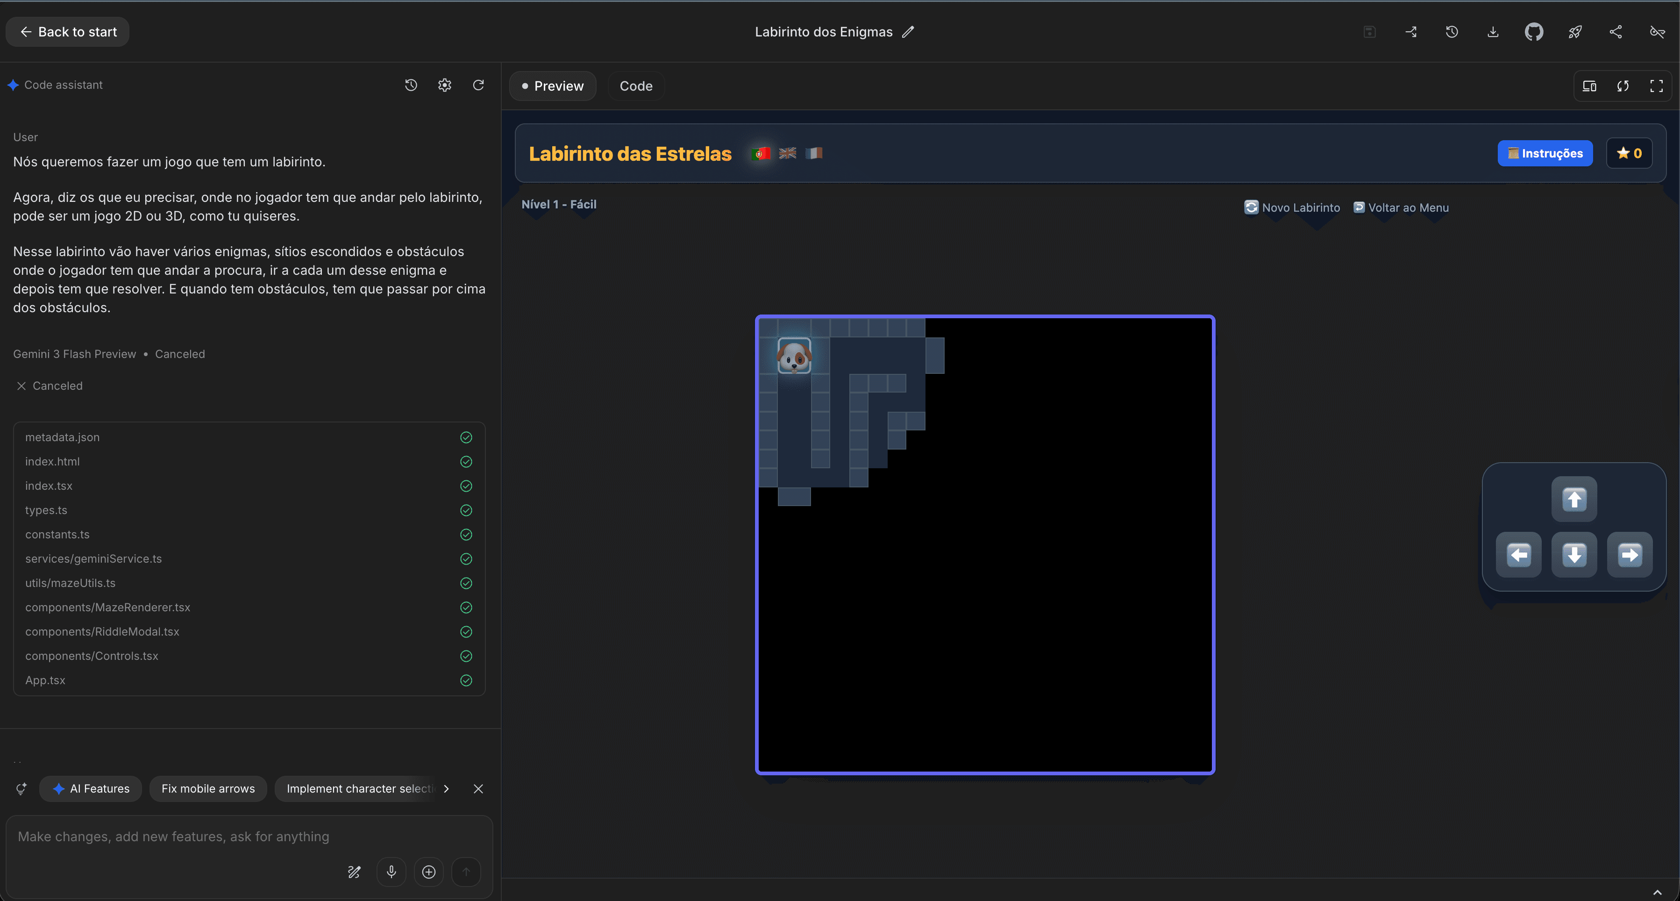Open the GitHub icon in the header
Screen dimensions: 1680x901
1533,31
